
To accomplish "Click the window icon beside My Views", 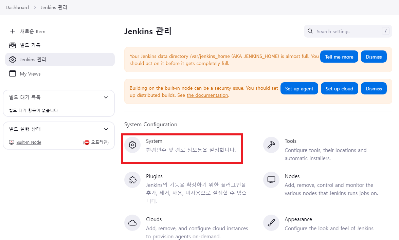I will click(x=13, y=73).
